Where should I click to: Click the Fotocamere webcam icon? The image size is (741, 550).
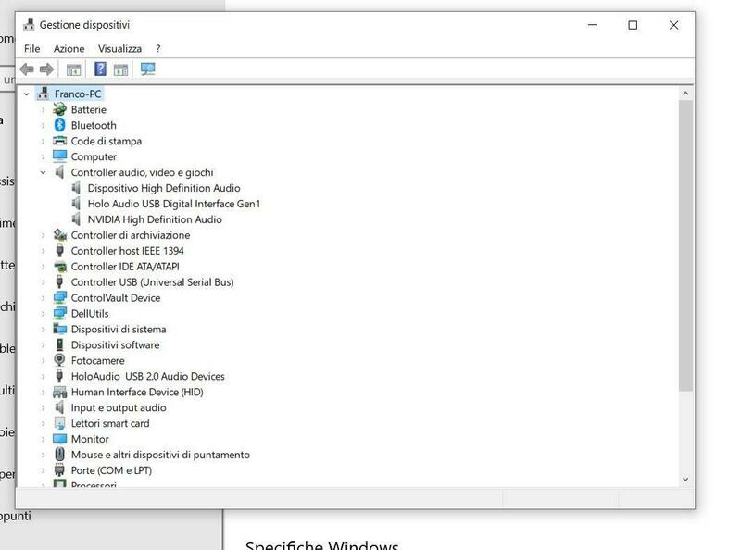tap(59, 360)
